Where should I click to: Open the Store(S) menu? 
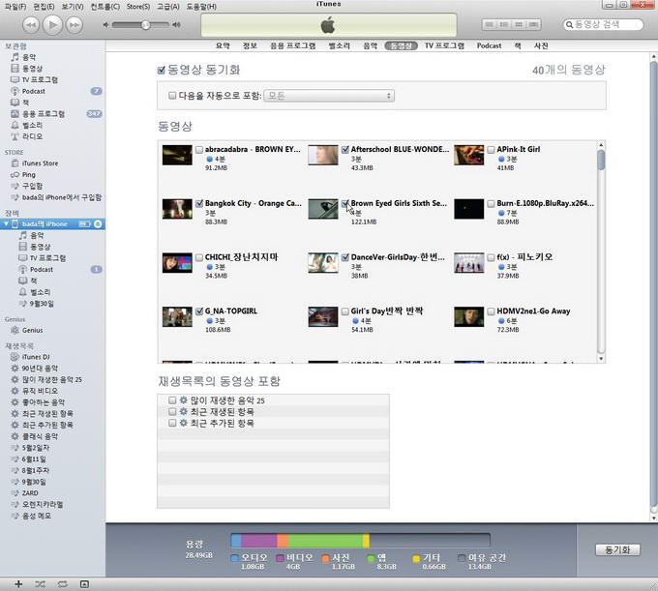(138, 7)
